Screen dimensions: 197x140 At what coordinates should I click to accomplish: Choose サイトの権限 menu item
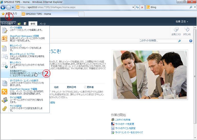[x=25, y=100]
